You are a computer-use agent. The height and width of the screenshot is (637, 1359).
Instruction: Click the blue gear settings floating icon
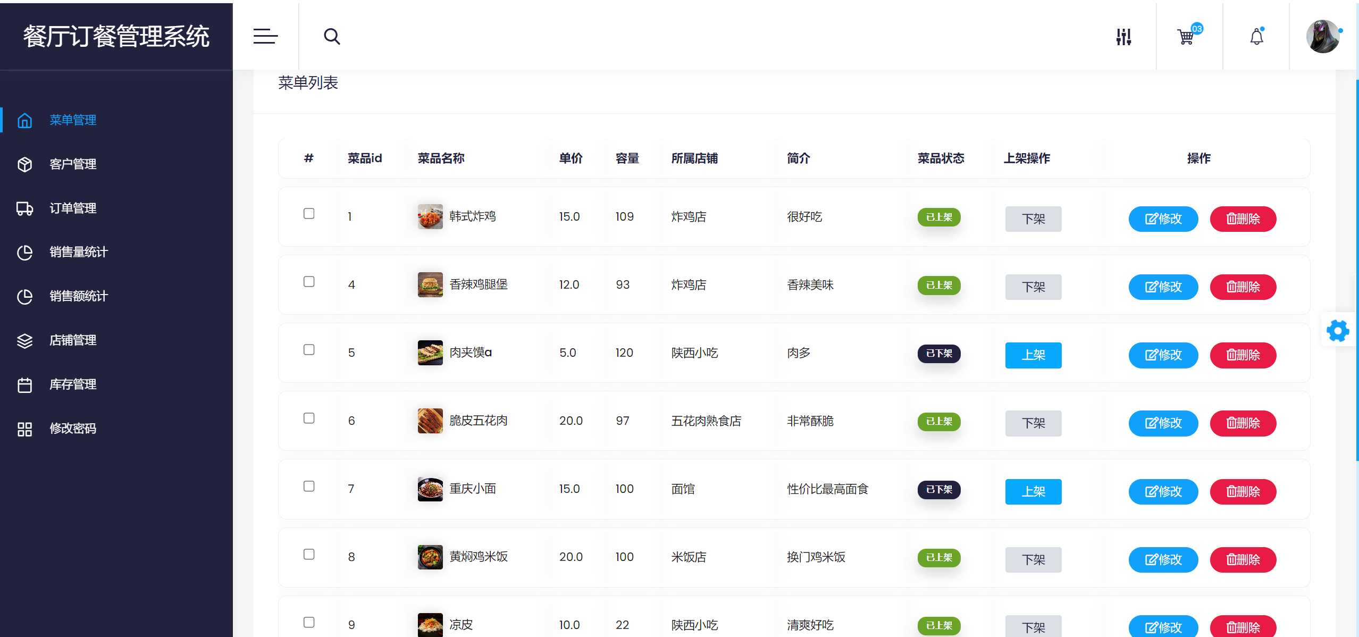[1338, 331]
